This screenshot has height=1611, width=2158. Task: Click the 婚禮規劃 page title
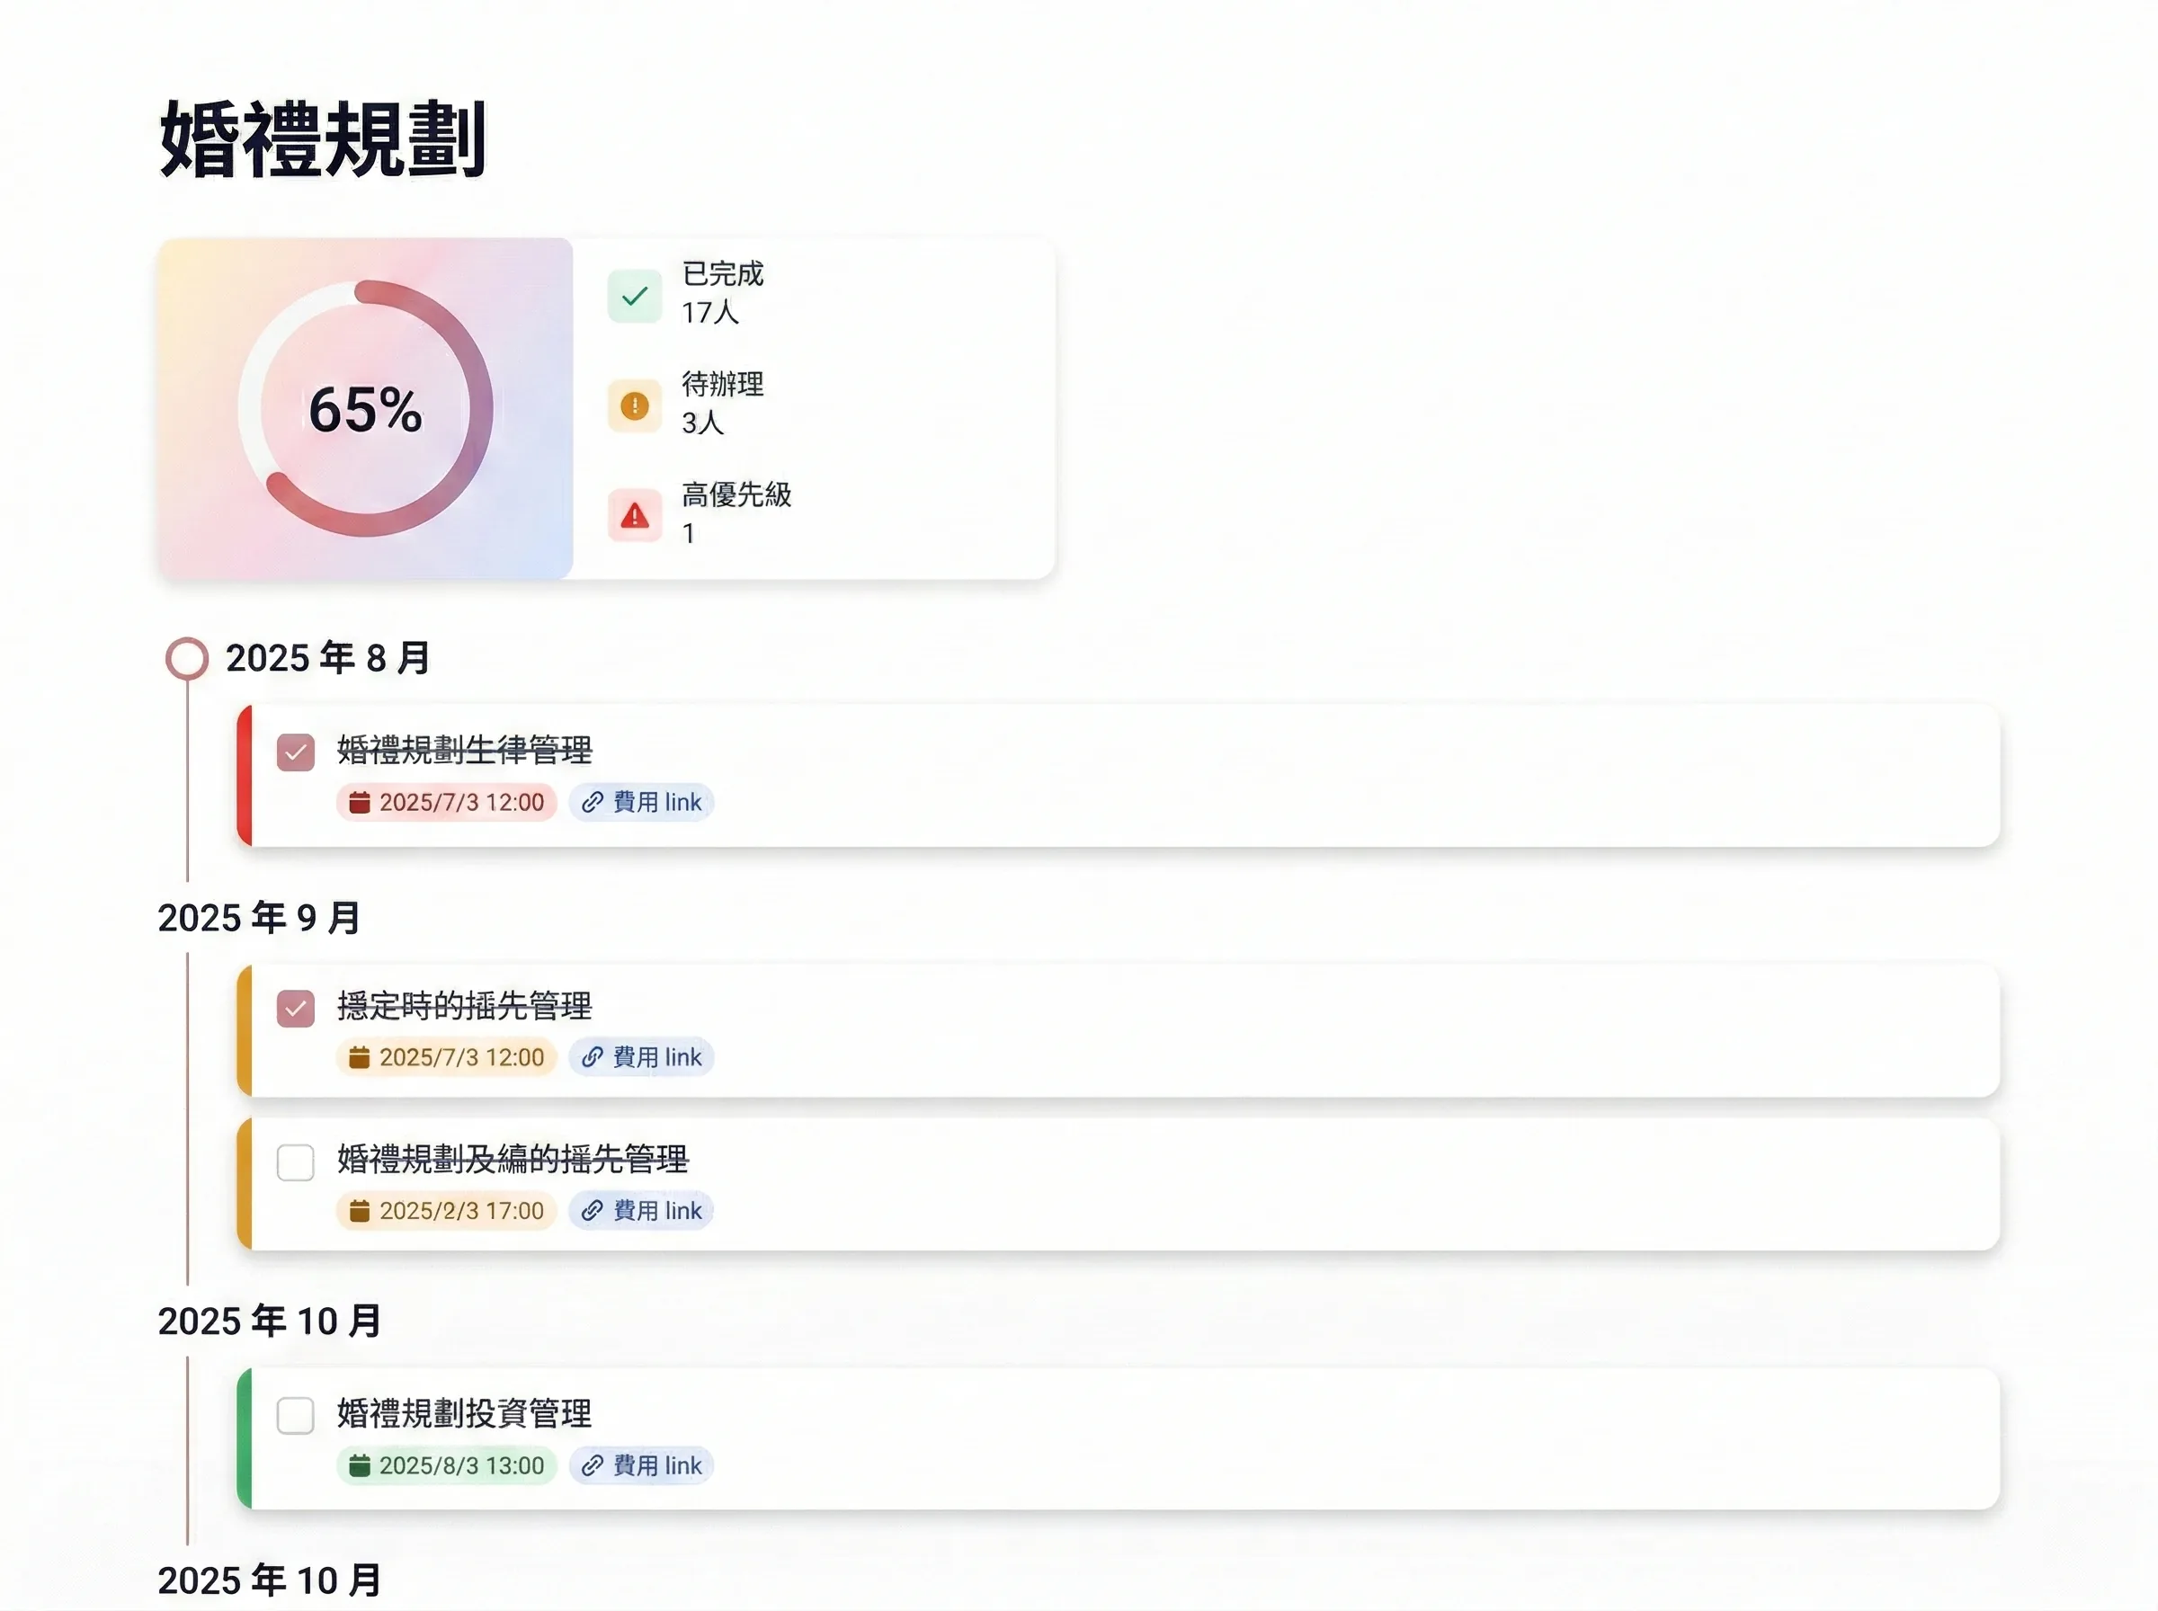[x=325, y=137]
